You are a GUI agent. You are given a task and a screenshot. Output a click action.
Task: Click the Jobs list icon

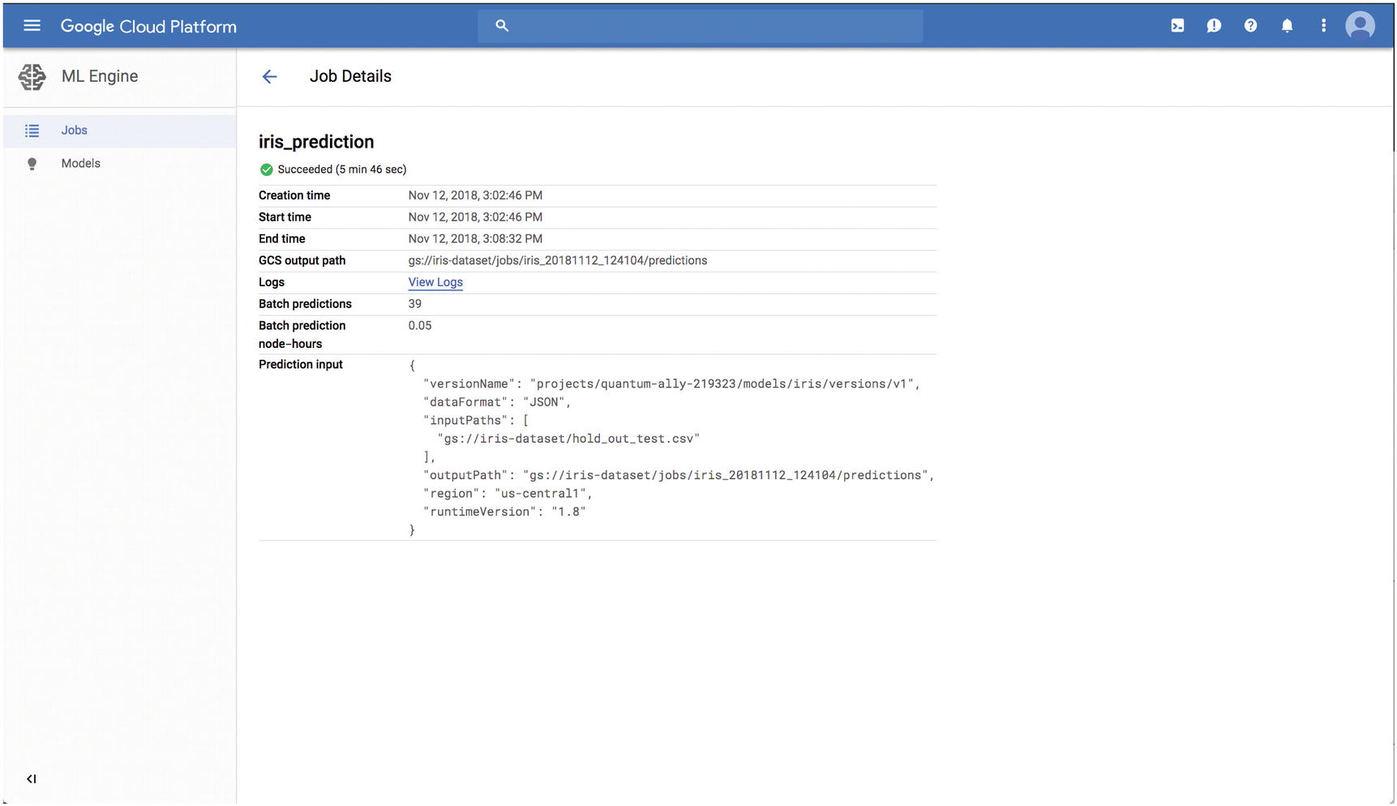[x=32, y=131]
